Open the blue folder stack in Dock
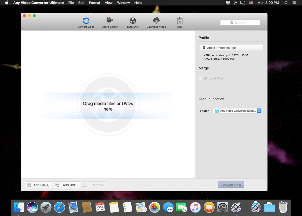 (x=270, y=207)
